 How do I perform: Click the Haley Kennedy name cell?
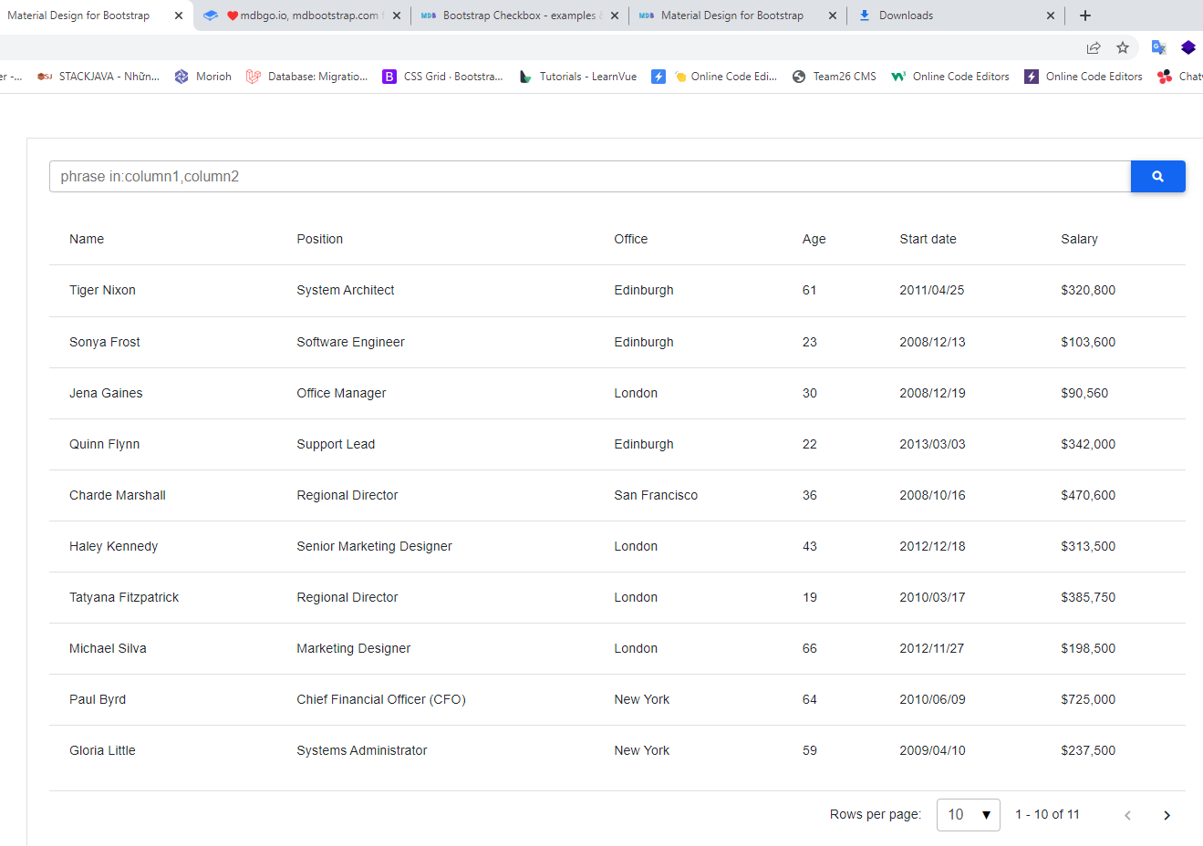pos(113,546)
